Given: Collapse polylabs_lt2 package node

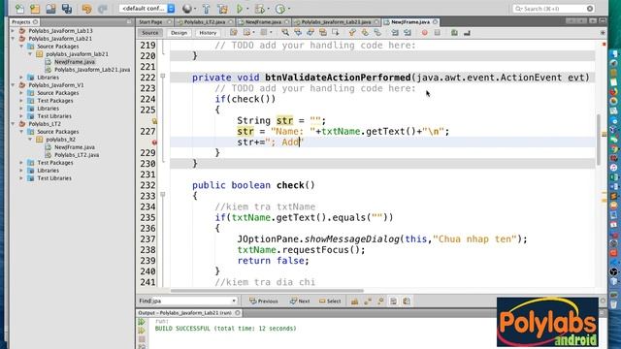Looking at the screenshot, I should pyautogui.click(x=30, y=140).
